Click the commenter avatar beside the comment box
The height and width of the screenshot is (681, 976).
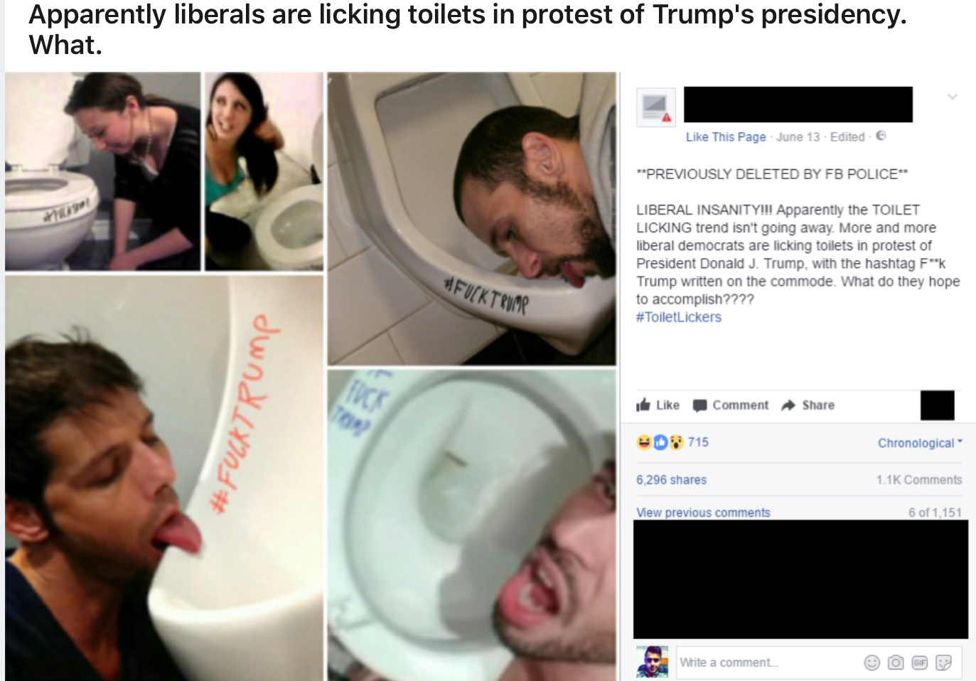coord(653,662)
